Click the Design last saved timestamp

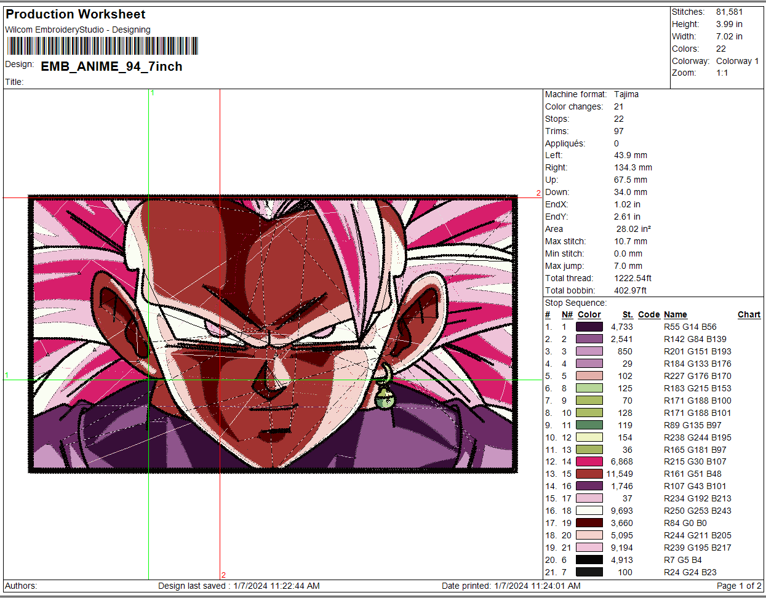pyautogui.click(x=239, y=586)
